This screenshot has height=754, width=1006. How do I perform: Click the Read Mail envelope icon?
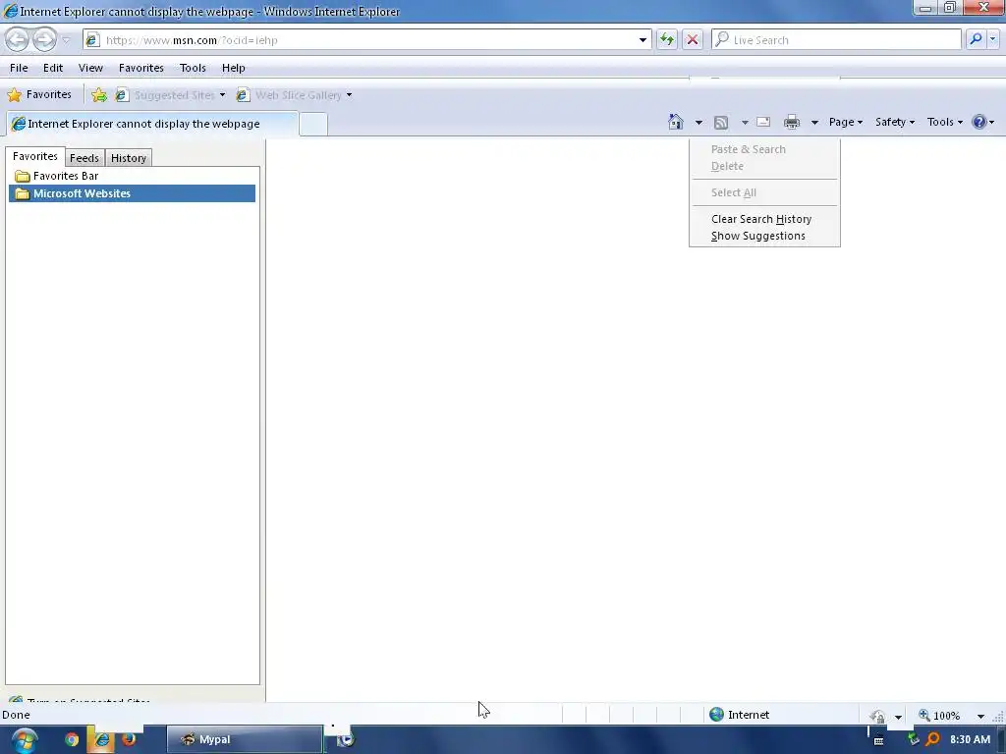[x=763, y=122]
